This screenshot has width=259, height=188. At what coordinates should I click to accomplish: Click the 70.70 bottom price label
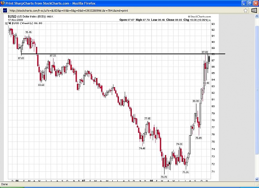(164, 177)
